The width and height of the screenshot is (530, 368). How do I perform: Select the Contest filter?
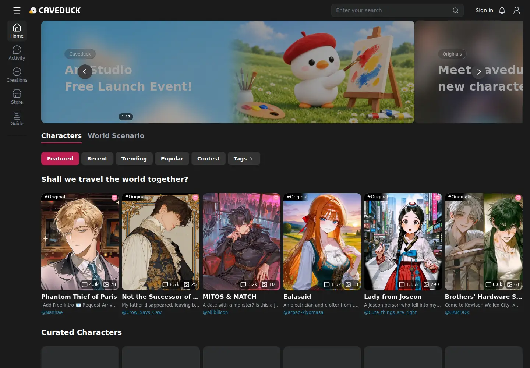pyautogui.click(x=208, y=159)
